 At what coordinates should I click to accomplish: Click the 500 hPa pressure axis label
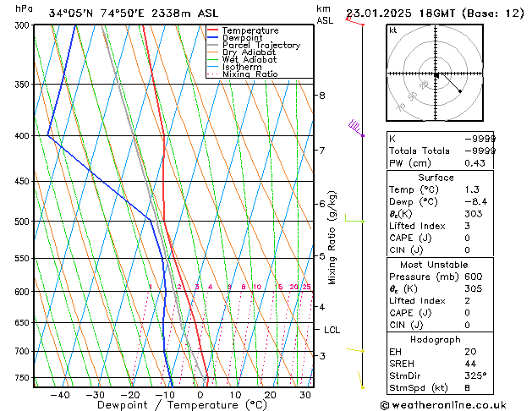22,222
